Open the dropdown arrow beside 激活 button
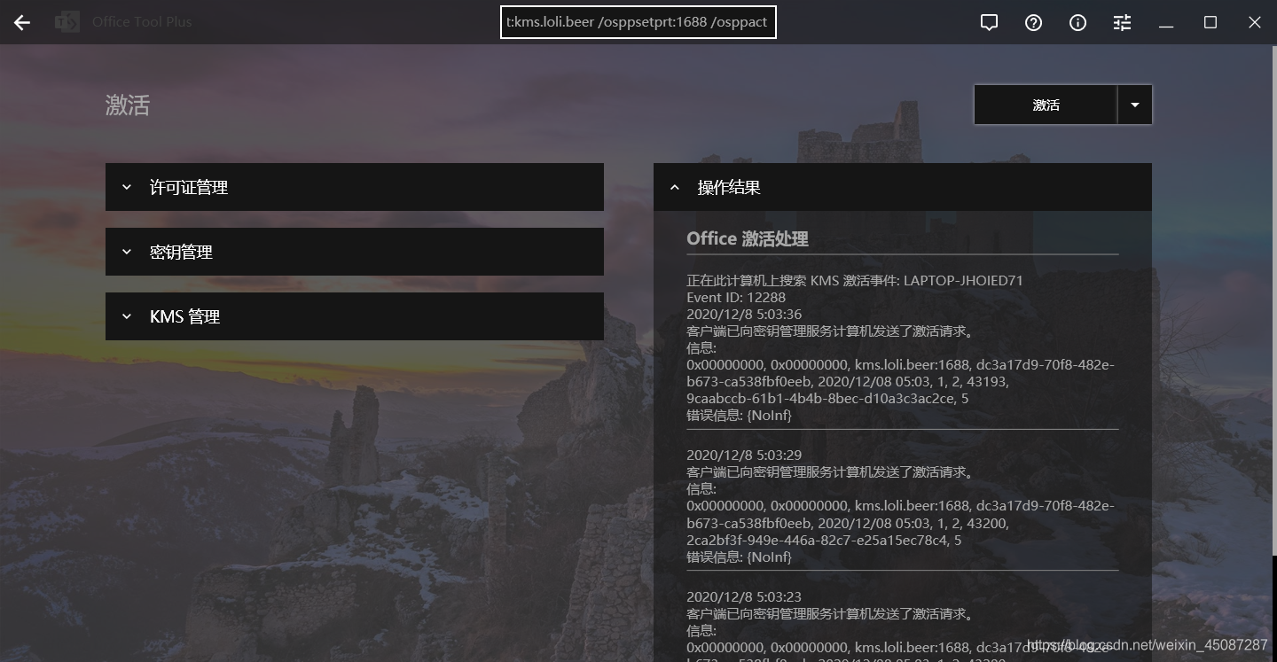 (x=1135, y=105)
